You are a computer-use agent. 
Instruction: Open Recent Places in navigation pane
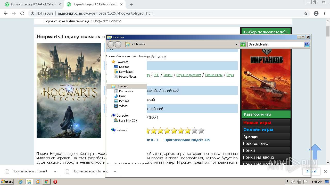click(x=128, y=77)
